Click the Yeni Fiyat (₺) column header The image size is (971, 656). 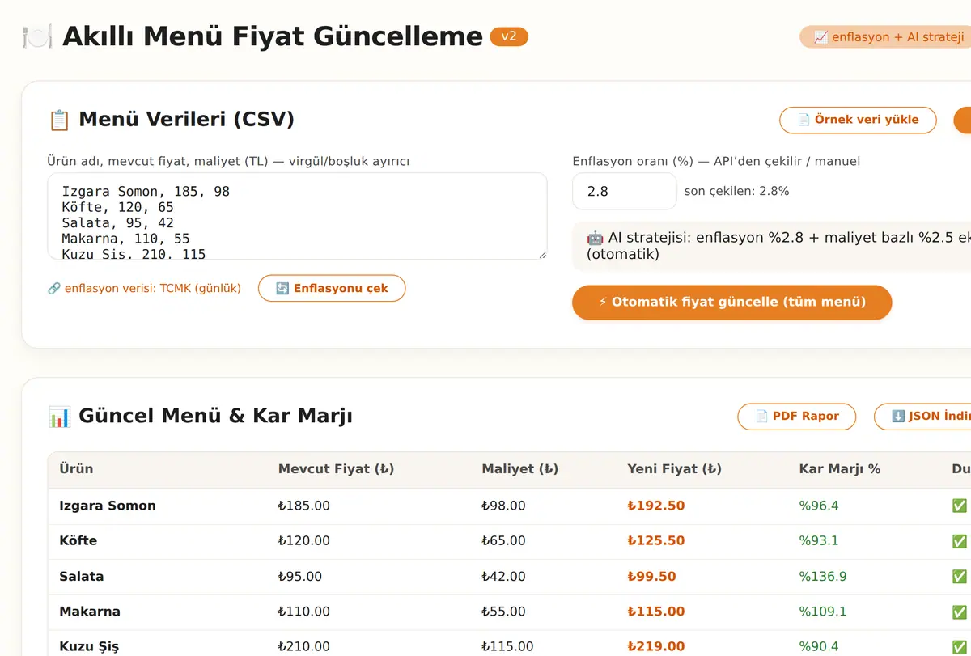point(675,469)
